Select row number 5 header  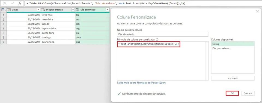(x=3, y=33)
